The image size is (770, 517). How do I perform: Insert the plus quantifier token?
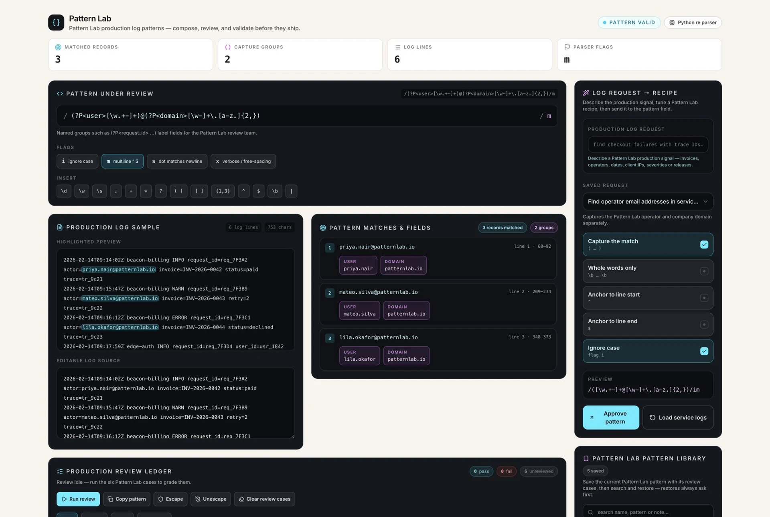click(x=131, y=191)
